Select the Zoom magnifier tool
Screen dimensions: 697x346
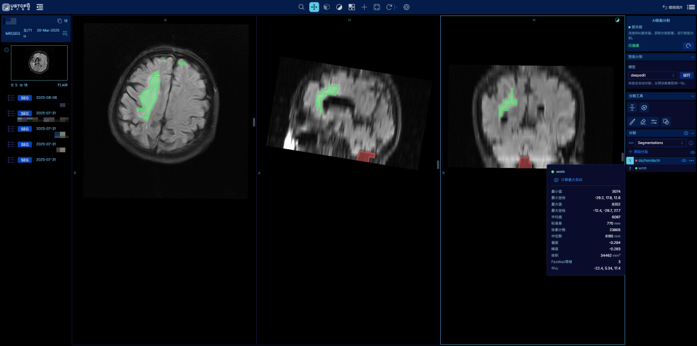click(301, 7)
